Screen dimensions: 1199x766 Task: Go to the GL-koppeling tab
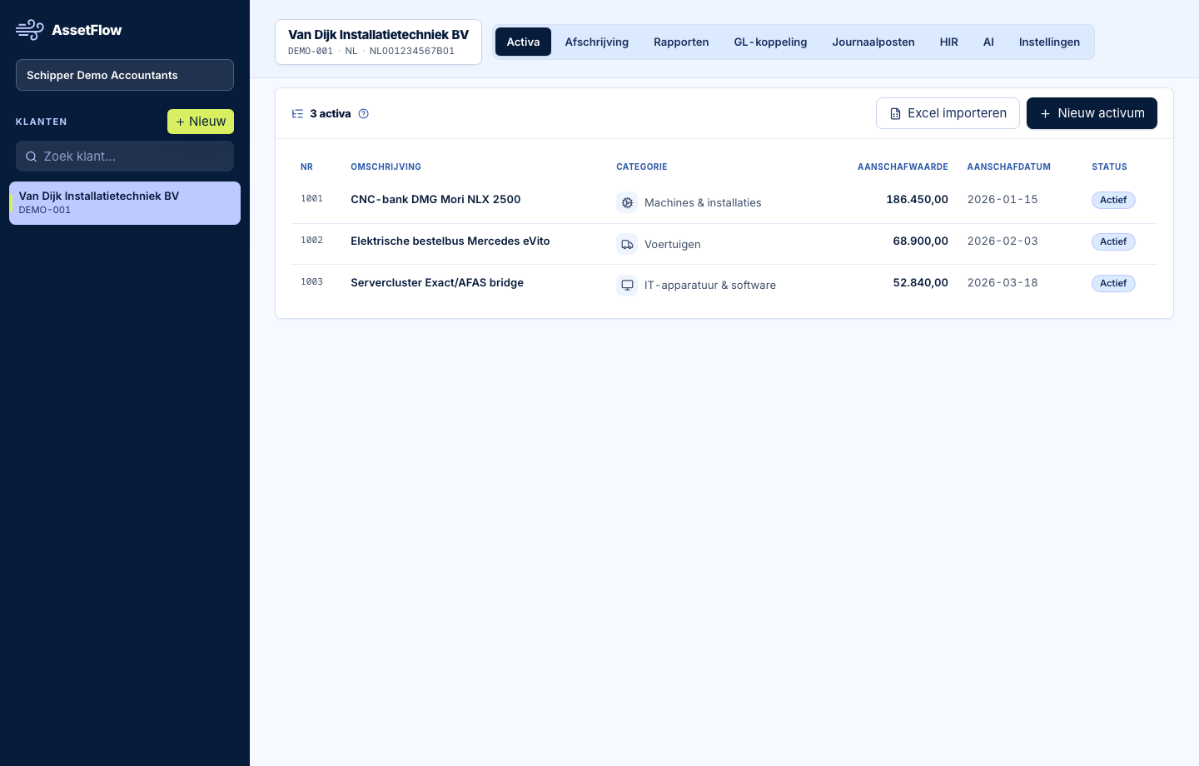coord(770,42)
